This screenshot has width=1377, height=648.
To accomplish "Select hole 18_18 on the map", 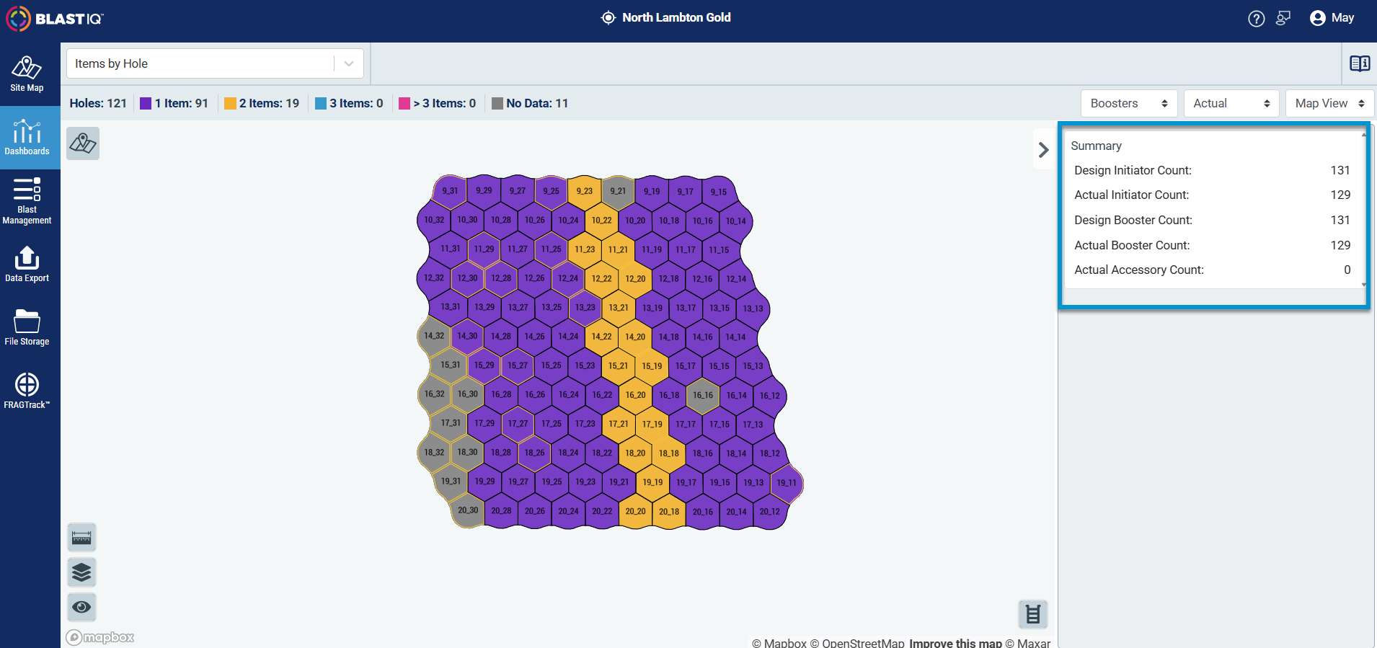I will (669, 453).
